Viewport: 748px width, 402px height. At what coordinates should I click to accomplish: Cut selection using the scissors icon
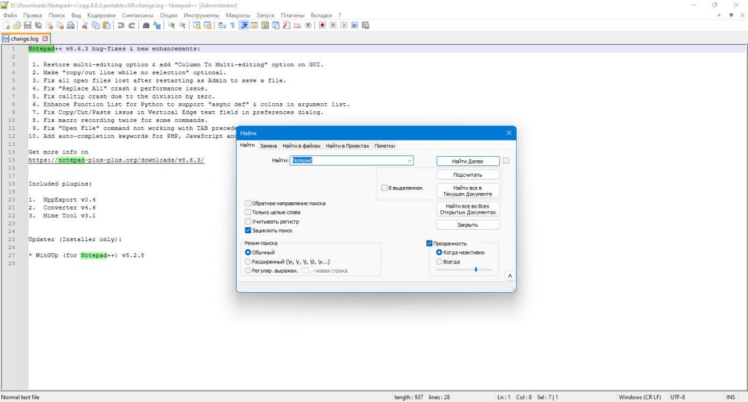pyautogui.click(x=85, y=25)
